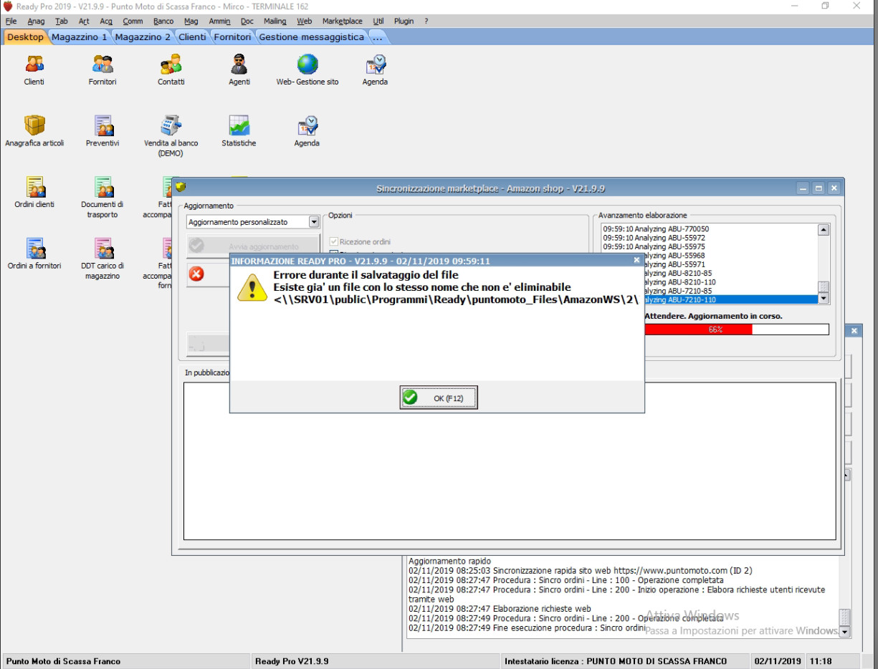This screenshot has width=878, height=669.
Task: Click status bar date 02/11/2019
Action: point(777,661)
